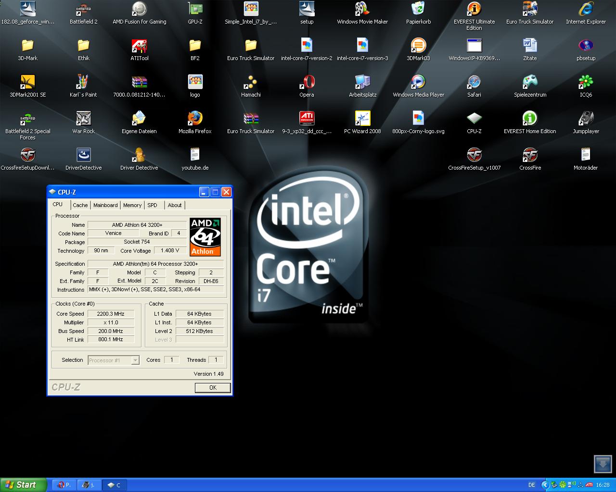Open the Jumpplayer desktop icon
Image resolution: width=616 pixels, height=492 pixels.
586,123
